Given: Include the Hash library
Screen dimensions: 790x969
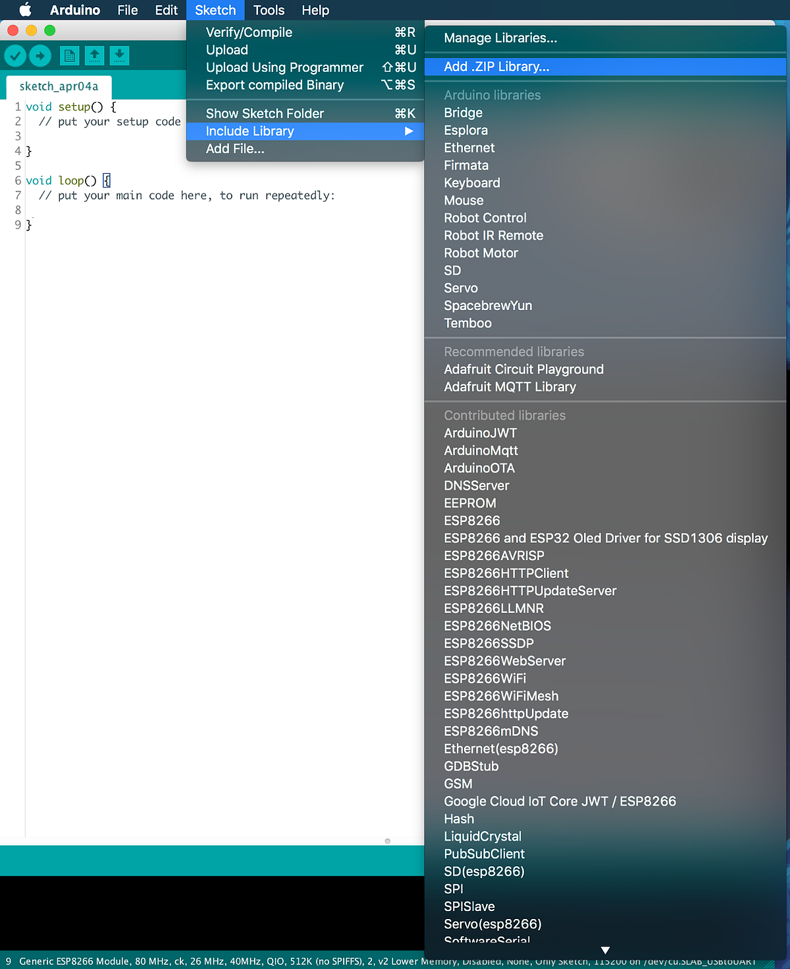Looking at the screenshot, I should [606, 819].
